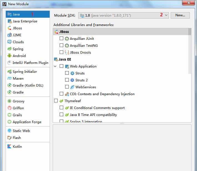The width and height of the screenshot is (197, 171).
Task: Click the Web Application framework icon
Action: 67,66
